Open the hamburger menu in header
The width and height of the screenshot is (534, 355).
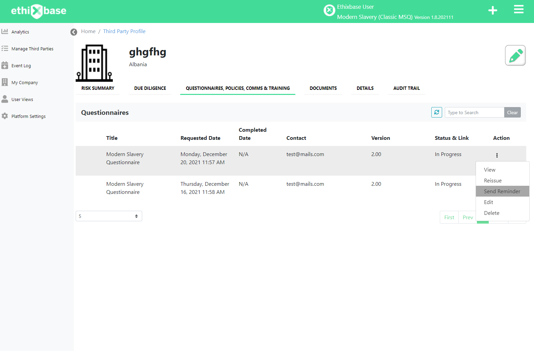(519, 9)
